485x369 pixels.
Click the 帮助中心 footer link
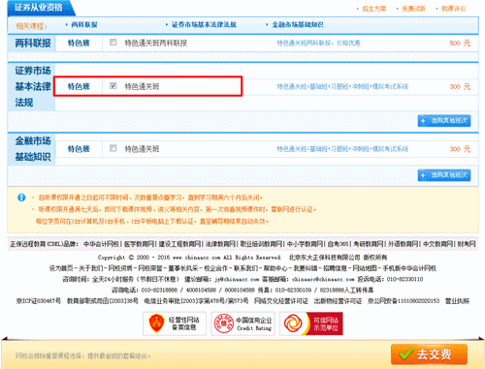[x=275, y=268]
